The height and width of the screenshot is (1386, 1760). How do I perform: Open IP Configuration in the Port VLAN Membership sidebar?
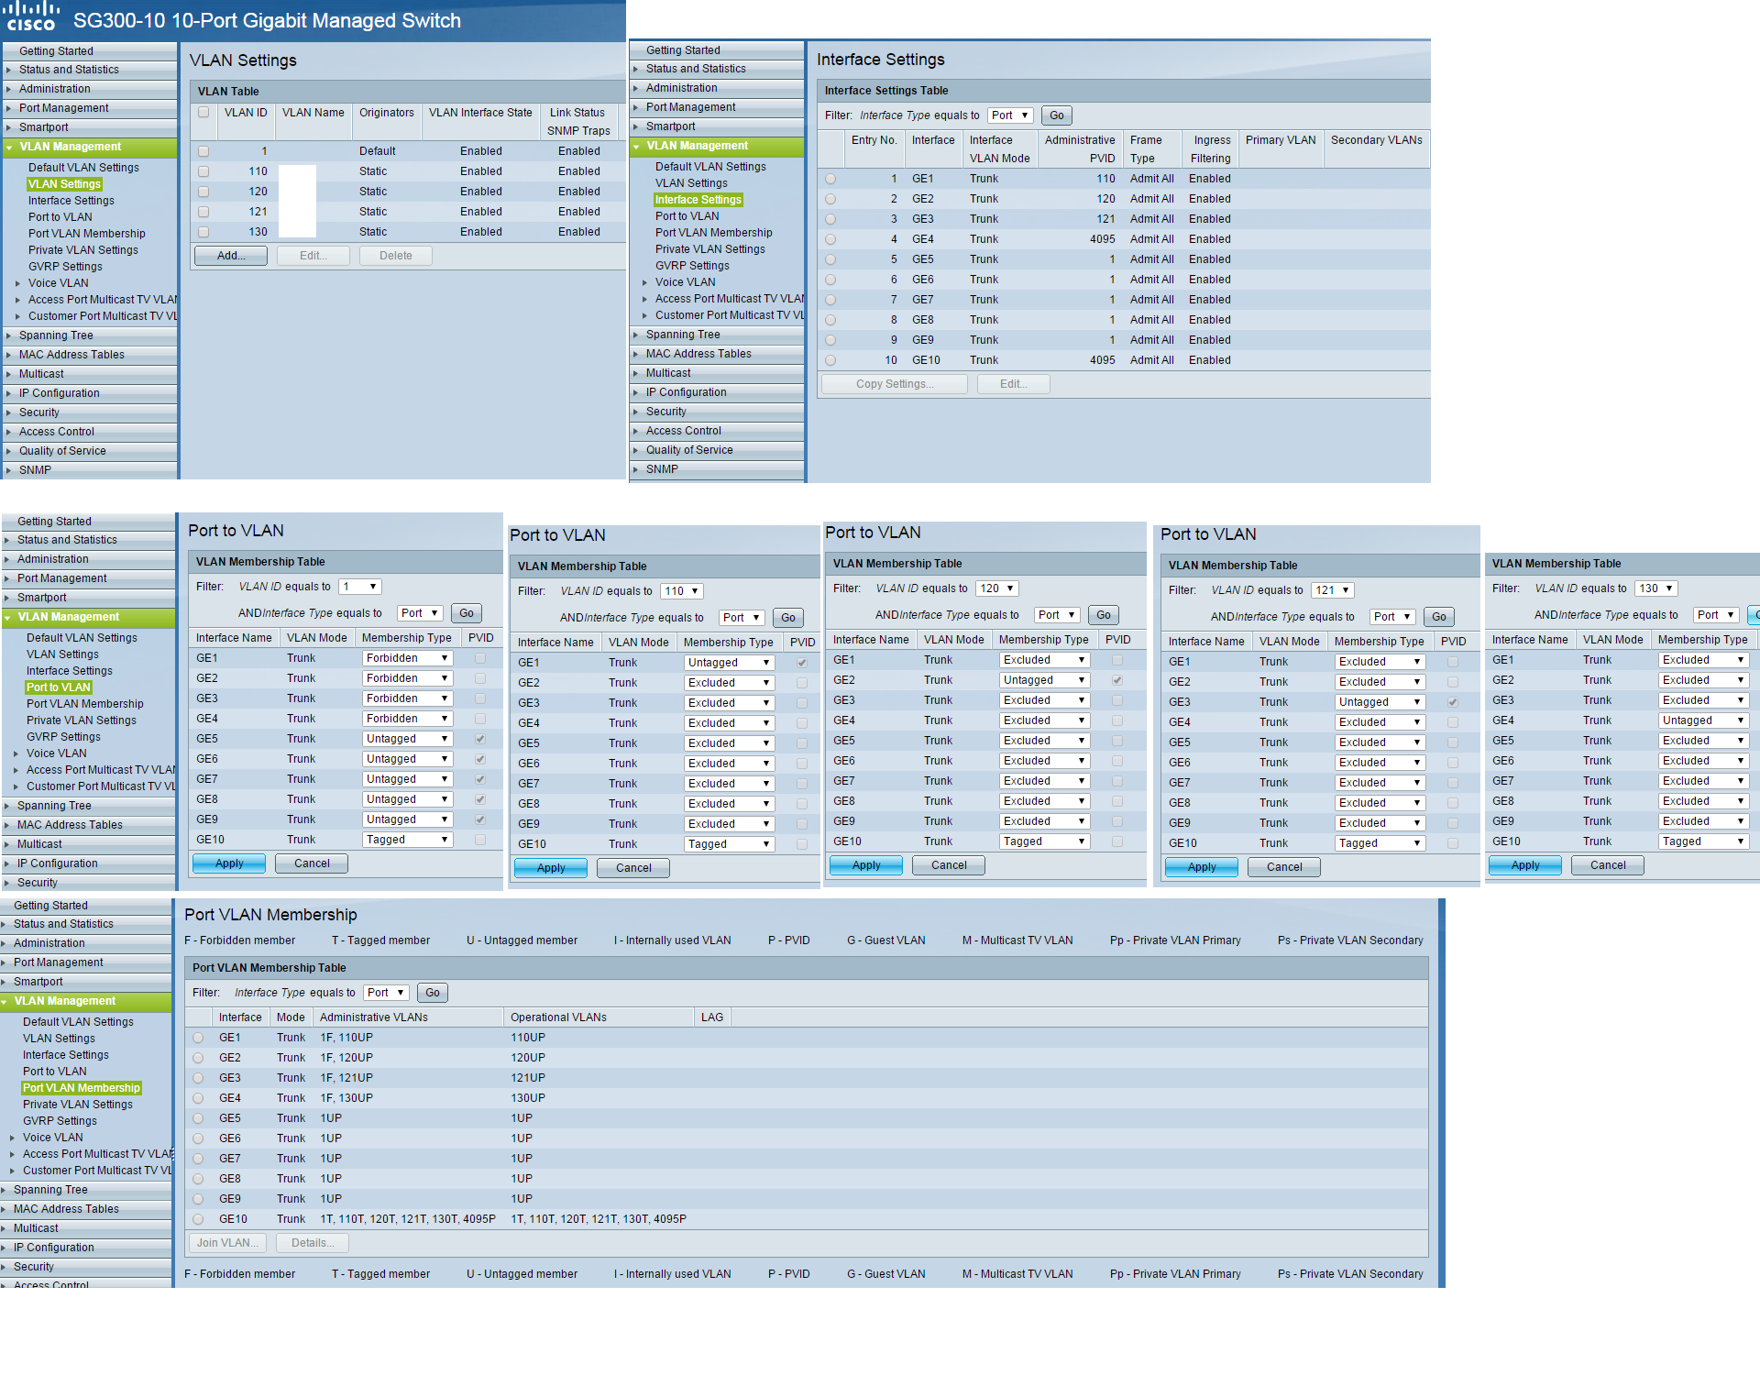click(54, 1248)
